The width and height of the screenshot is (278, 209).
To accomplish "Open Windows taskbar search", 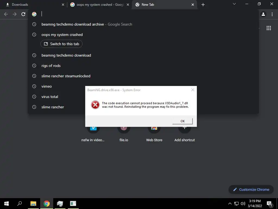I will 20,204.
